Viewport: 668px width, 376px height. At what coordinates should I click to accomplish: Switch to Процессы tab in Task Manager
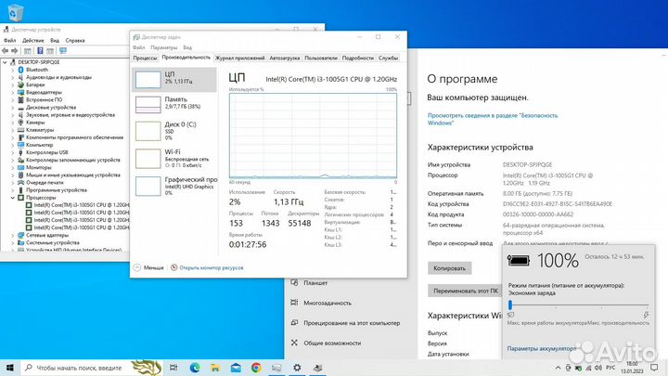[x=145, y=58]
